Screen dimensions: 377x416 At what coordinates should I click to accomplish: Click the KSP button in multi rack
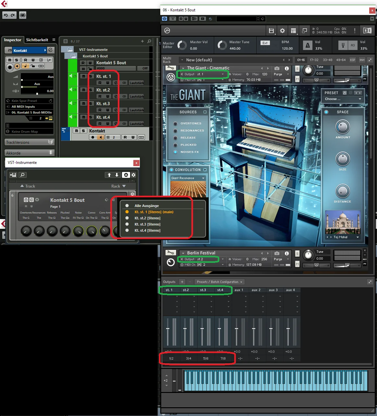point(352,60)
